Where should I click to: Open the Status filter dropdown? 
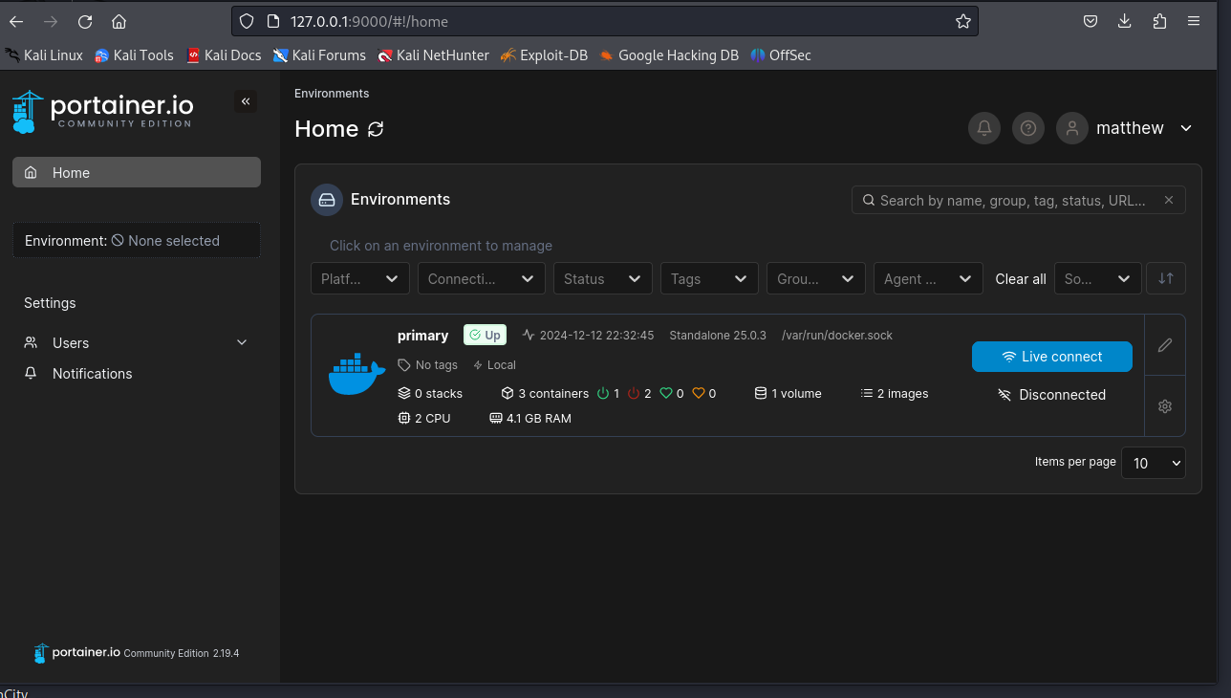pyautogui.click(x=603, y=278)
